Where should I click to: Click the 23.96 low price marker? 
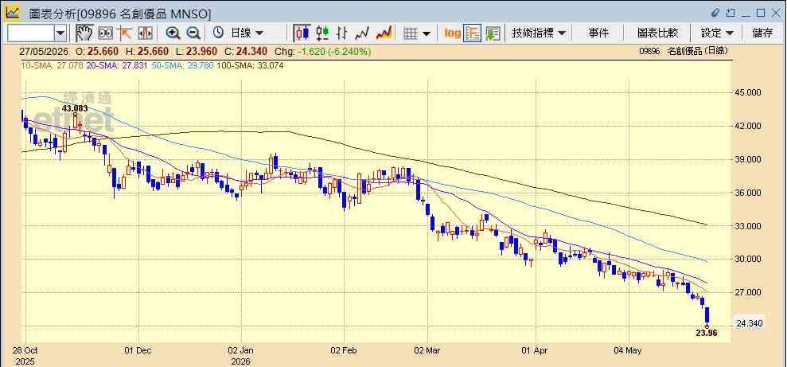tap(707, 332)
